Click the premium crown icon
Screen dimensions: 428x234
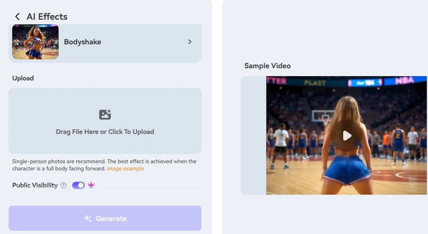pyautogui.click(x=91, y=185)
